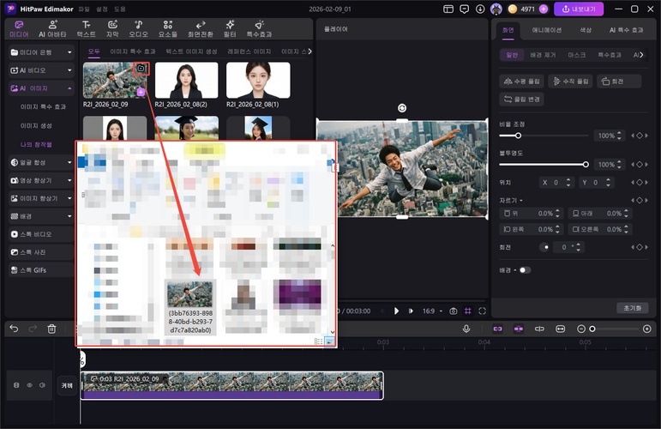Toggle the 배경 (Background) switch
Screen dimensions: 661x429
[x=524, y=269]
